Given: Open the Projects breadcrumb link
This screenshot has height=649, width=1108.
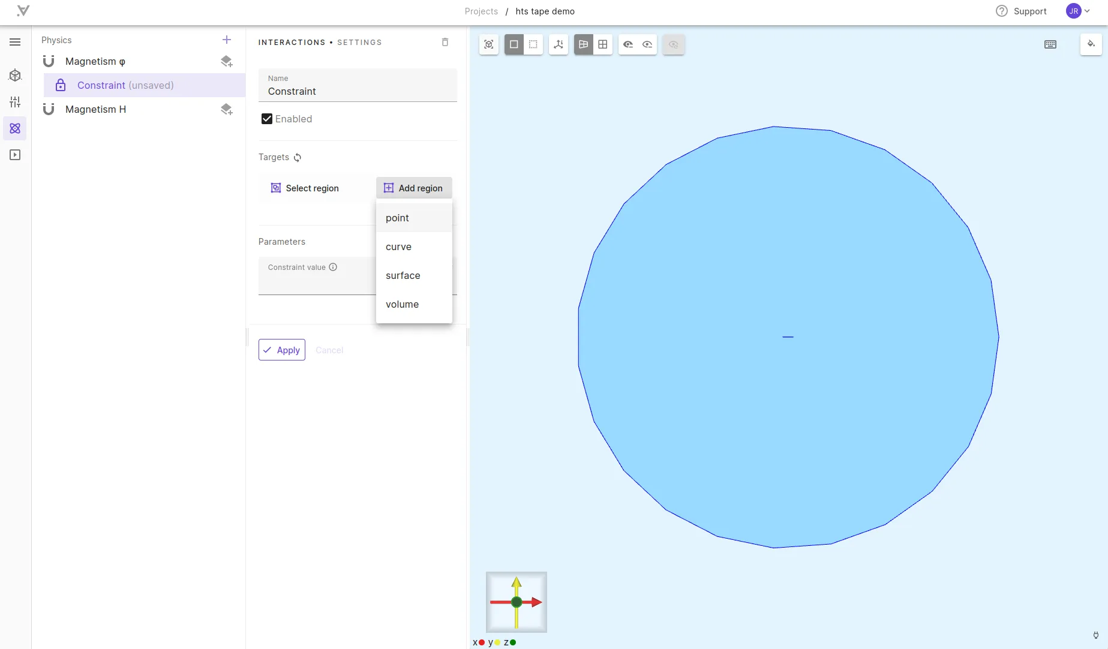Looking at the screenshot, I should coord(481,11).
